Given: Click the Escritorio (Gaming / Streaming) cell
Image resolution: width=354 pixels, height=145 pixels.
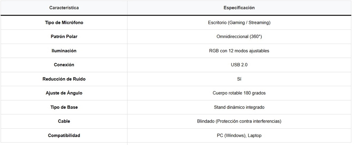Looking at the screenshot, I should tap(239, 22).
